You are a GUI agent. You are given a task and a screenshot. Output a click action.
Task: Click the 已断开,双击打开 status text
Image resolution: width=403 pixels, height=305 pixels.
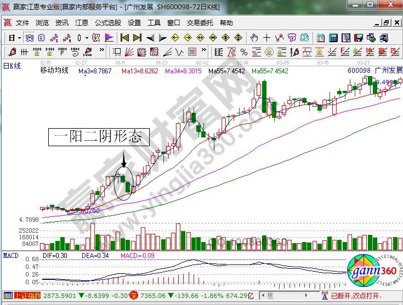click(365, 296)
